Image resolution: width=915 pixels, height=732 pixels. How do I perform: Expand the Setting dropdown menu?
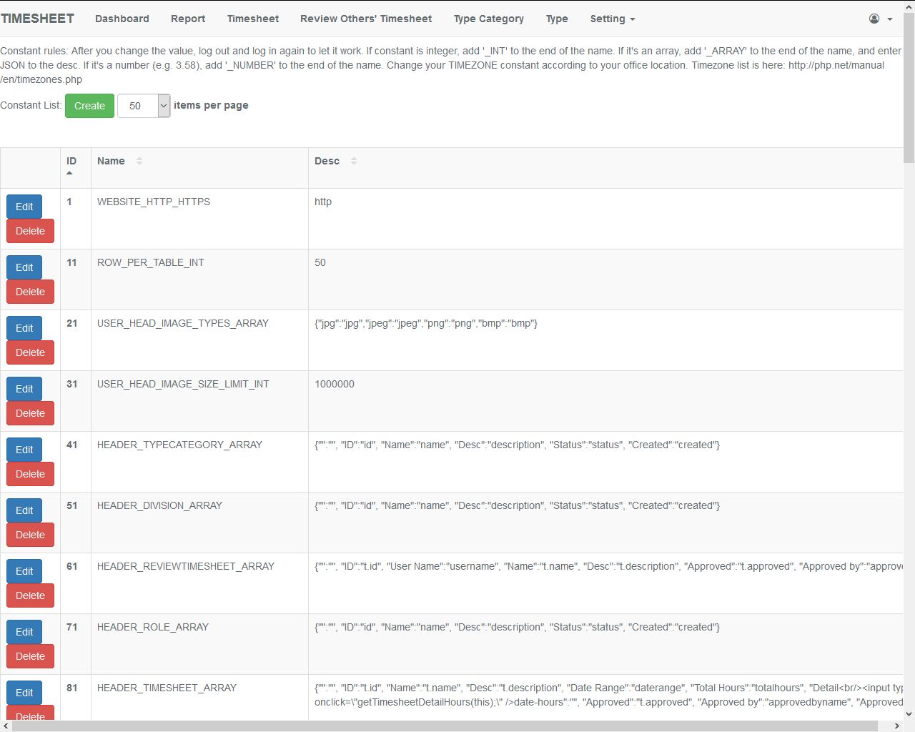[x=612, y=19]
